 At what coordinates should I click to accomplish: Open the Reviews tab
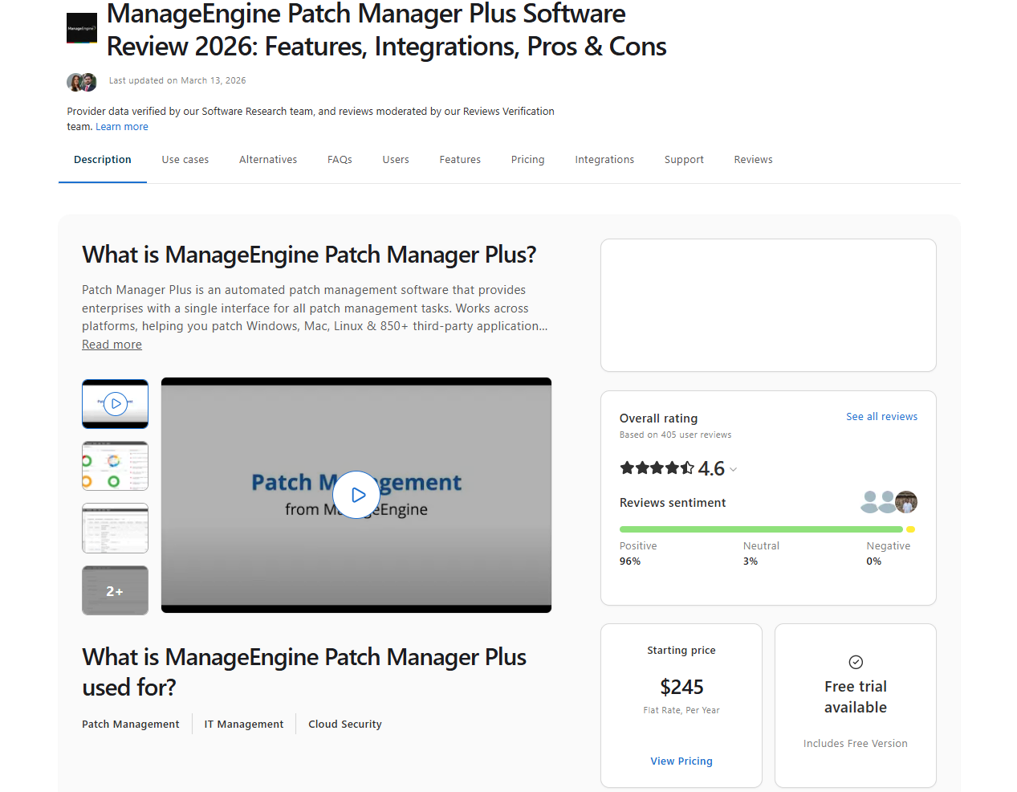click(x=754, y=160)
